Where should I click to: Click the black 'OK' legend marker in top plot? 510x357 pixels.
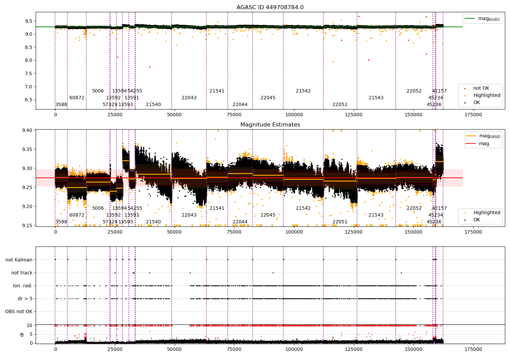465,103
